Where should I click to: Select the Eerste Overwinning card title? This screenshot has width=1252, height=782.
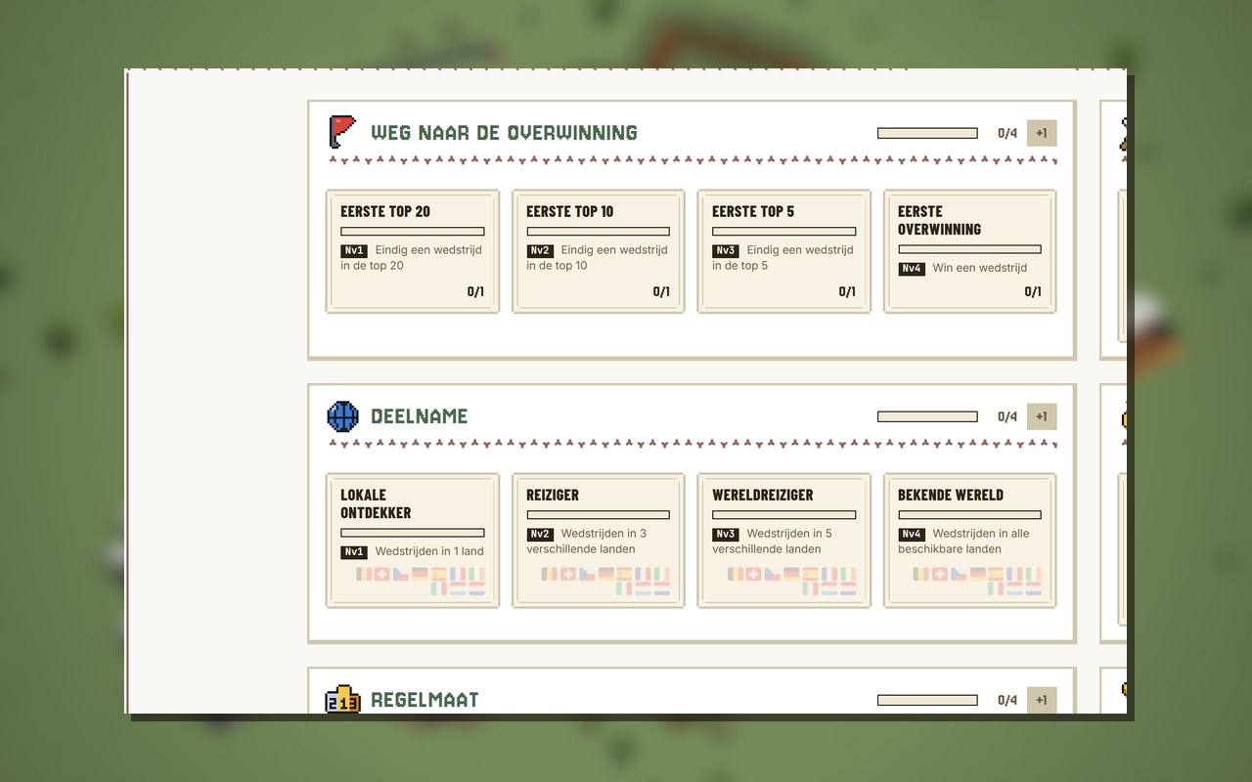[939, 220]
